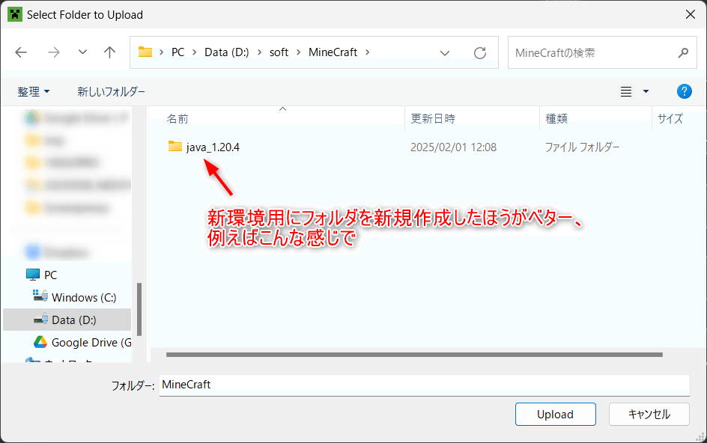
Task: Click inside the フォルダー name input field
Action: coord(374,385)
